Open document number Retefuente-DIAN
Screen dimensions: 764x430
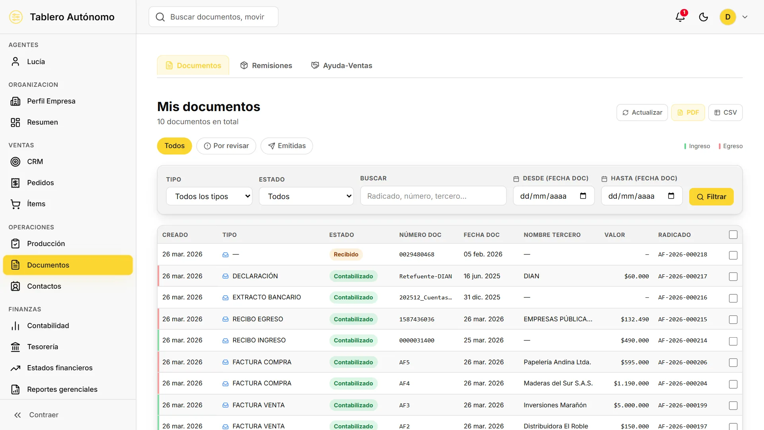[425, 276]
